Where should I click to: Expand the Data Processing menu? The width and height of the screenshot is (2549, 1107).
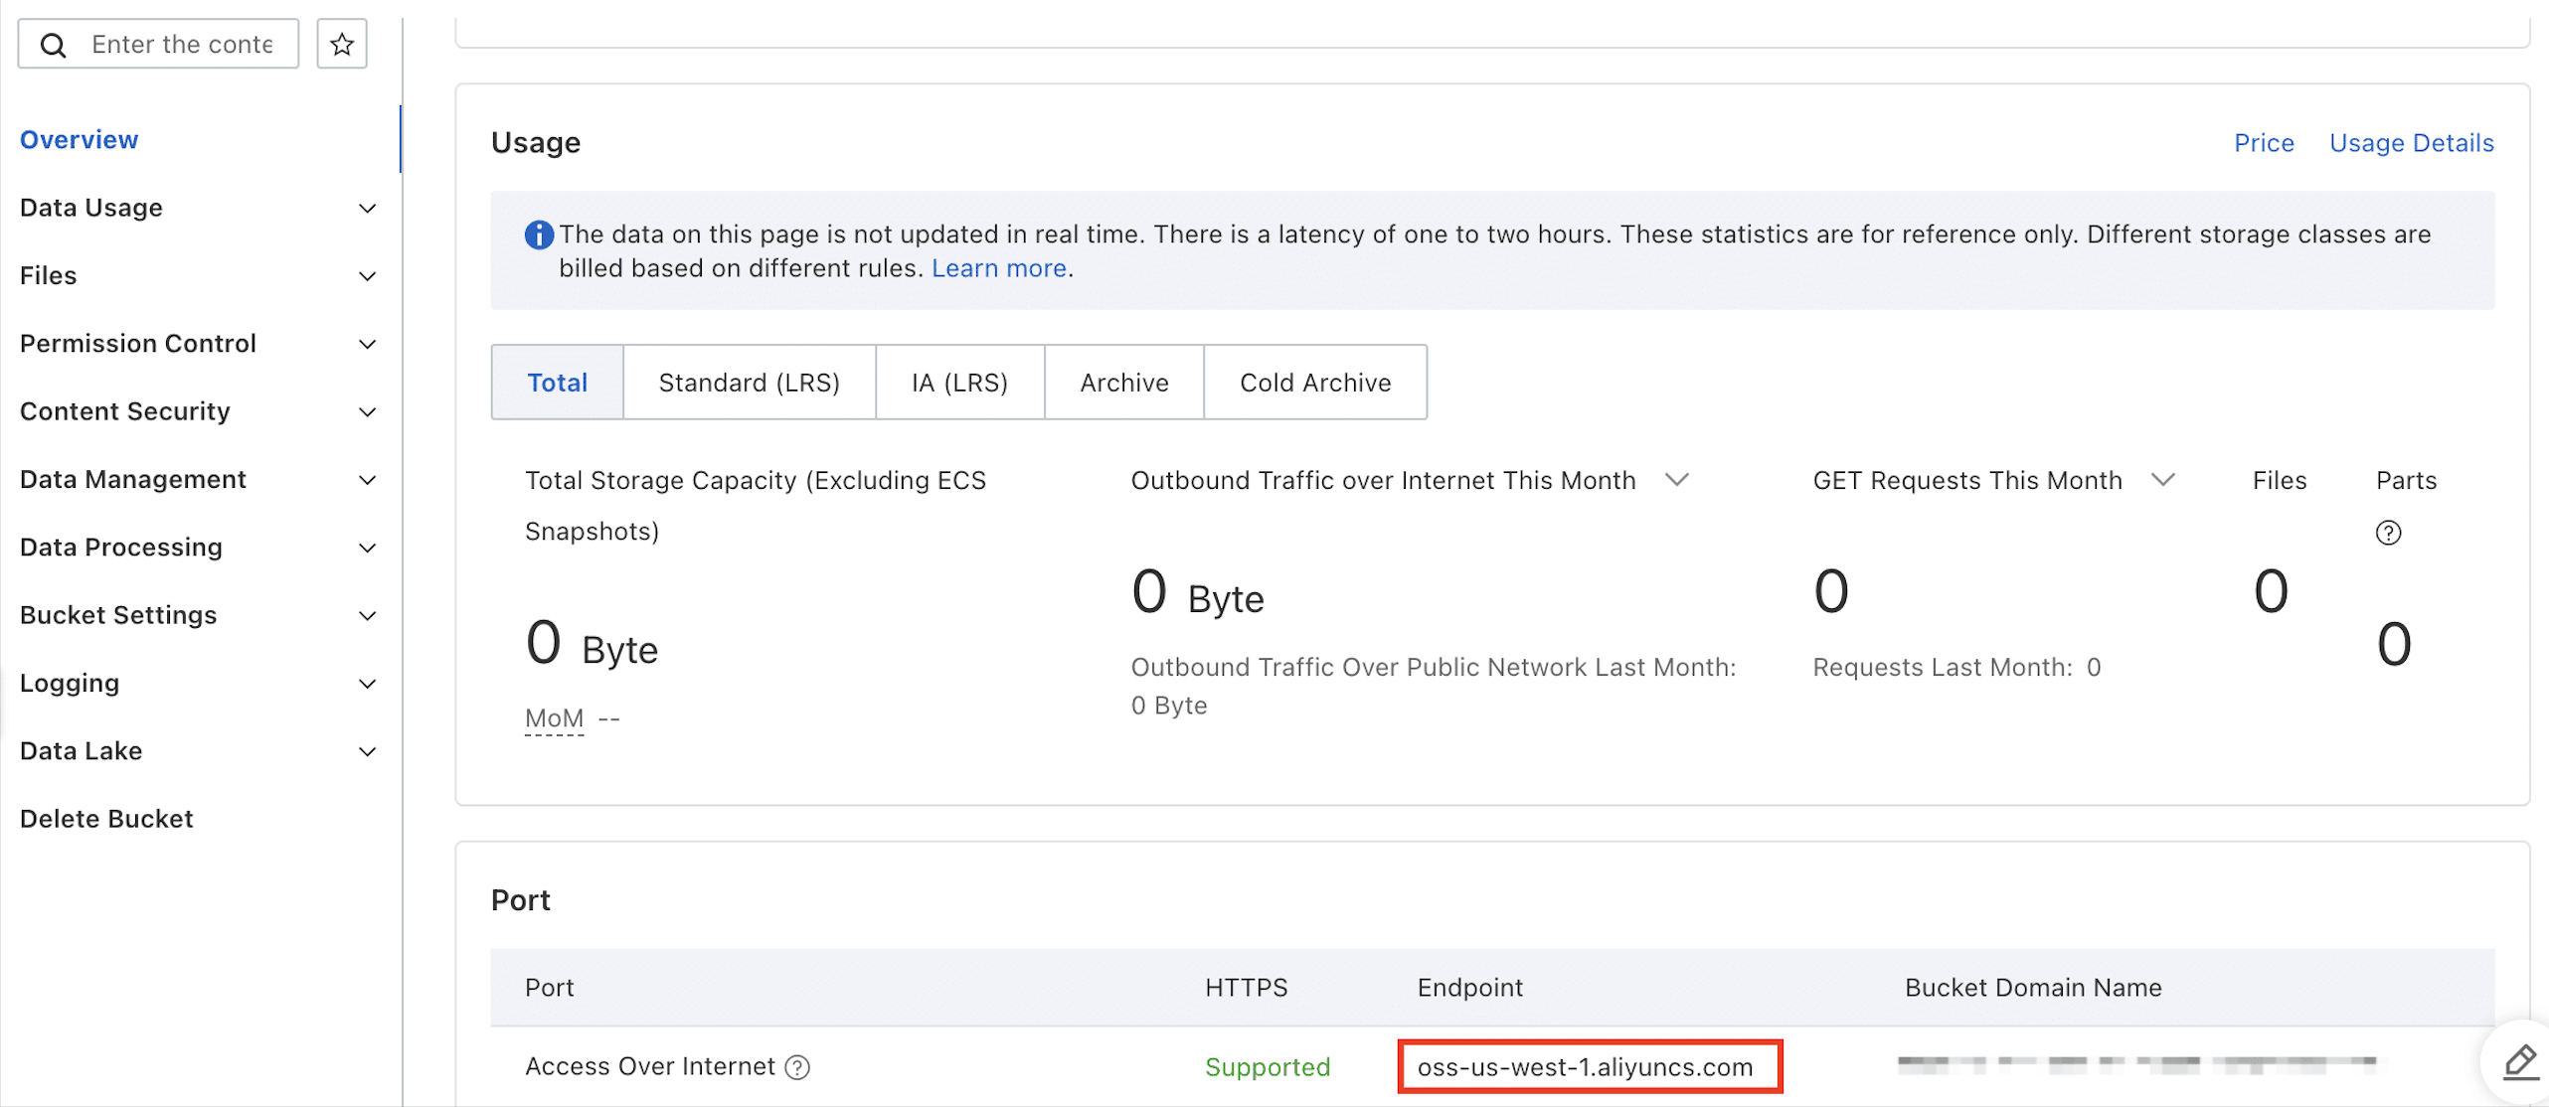pyautogui.click(x=199, y=548)
